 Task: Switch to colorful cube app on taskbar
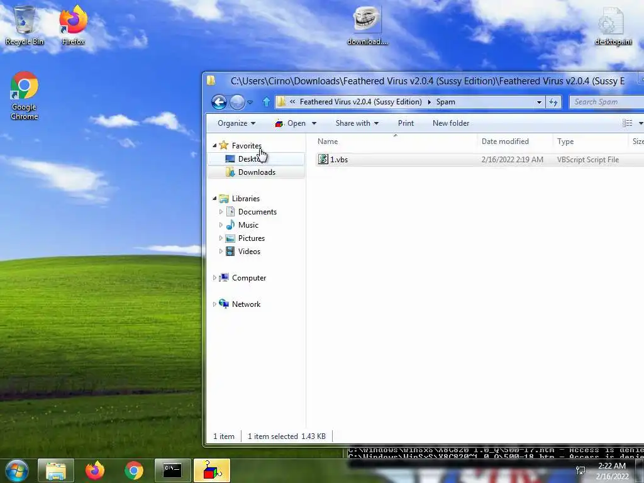211,470
